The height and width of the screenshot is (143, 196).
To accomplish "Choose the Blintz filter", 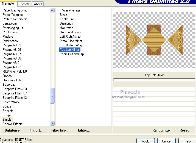I will [63, 15].
